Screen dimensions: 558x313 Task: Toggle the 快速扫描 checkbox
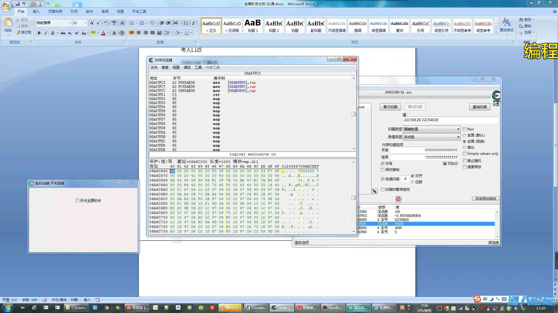click(383, 179)
